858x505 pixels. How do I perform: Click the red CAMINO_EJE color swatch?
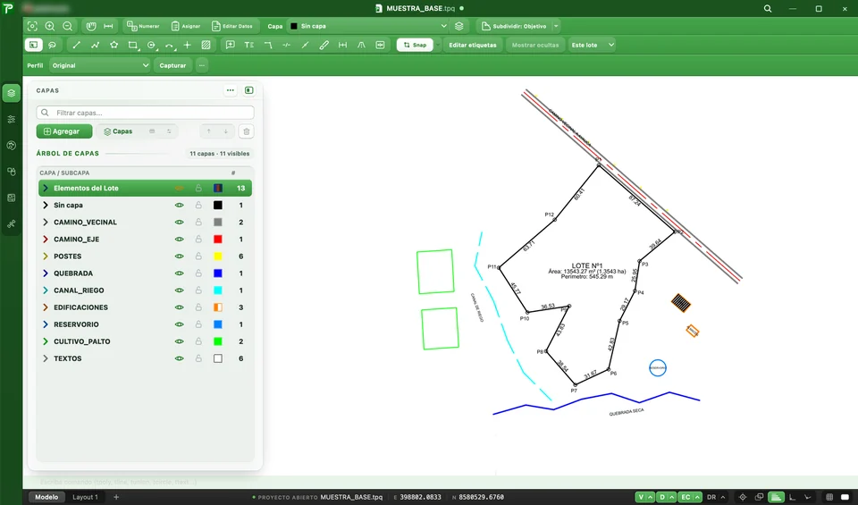click(218, 240)
